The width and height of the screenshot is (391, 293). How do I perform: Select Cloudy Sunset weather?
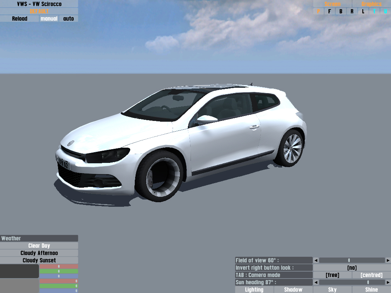[39, 260]
